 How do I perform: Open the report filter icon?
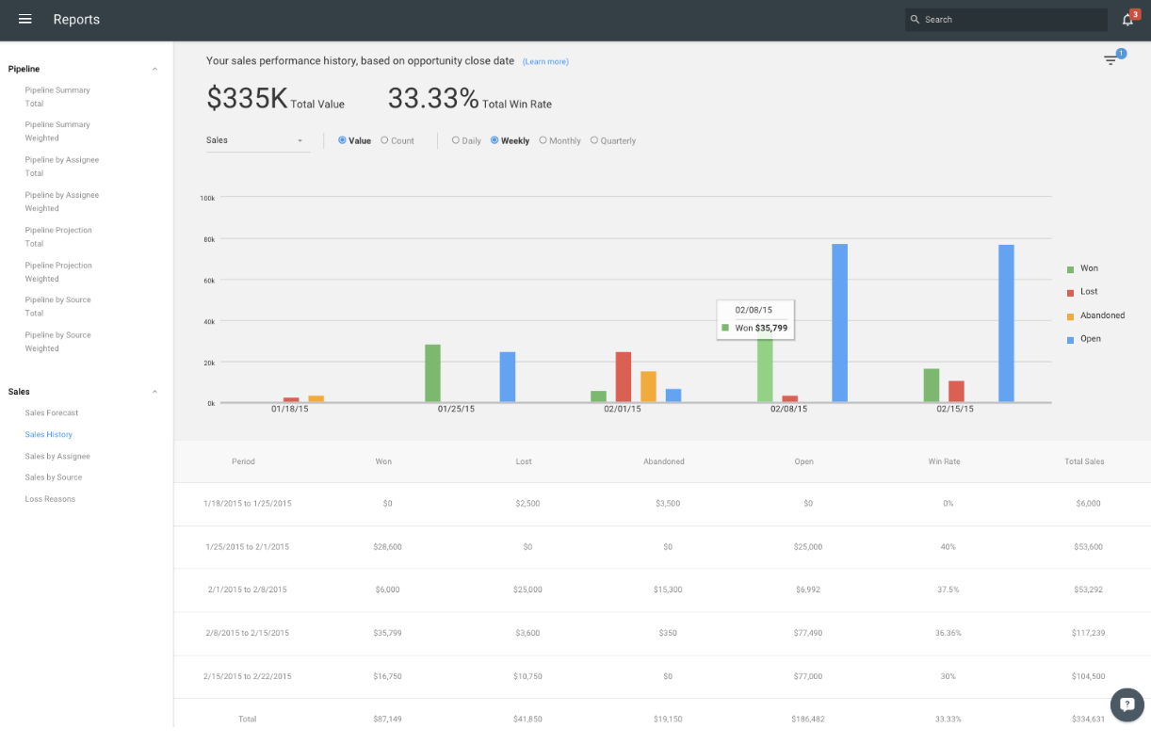pyautogui.click(x=1110, y=59)
